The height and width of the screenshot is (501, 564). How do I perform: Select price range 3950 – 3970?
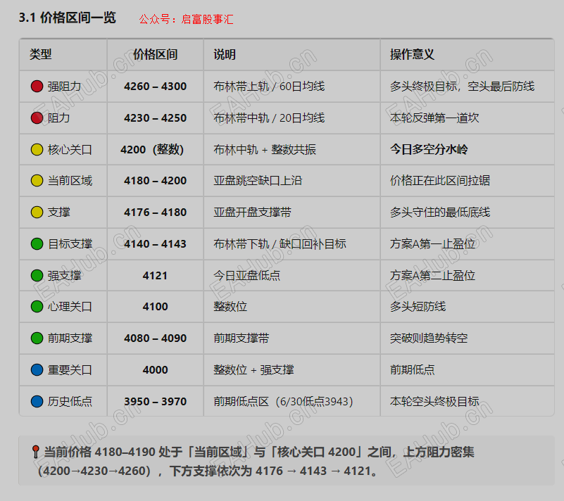pyautogui.click(x=155, y=401)
